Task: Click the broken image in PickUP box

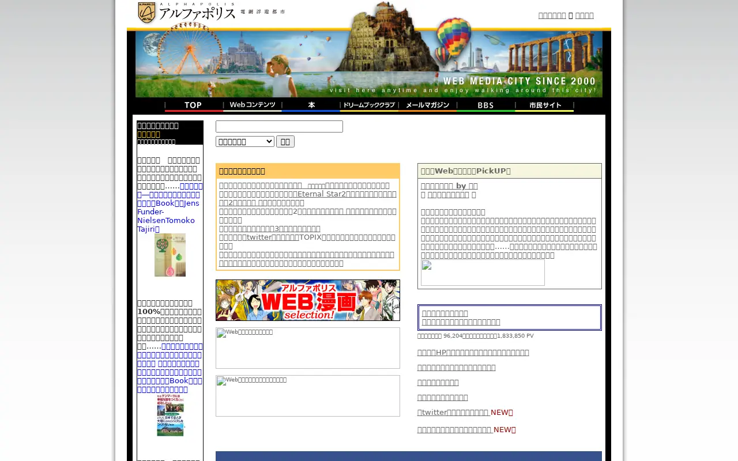Action: point(483,273)
